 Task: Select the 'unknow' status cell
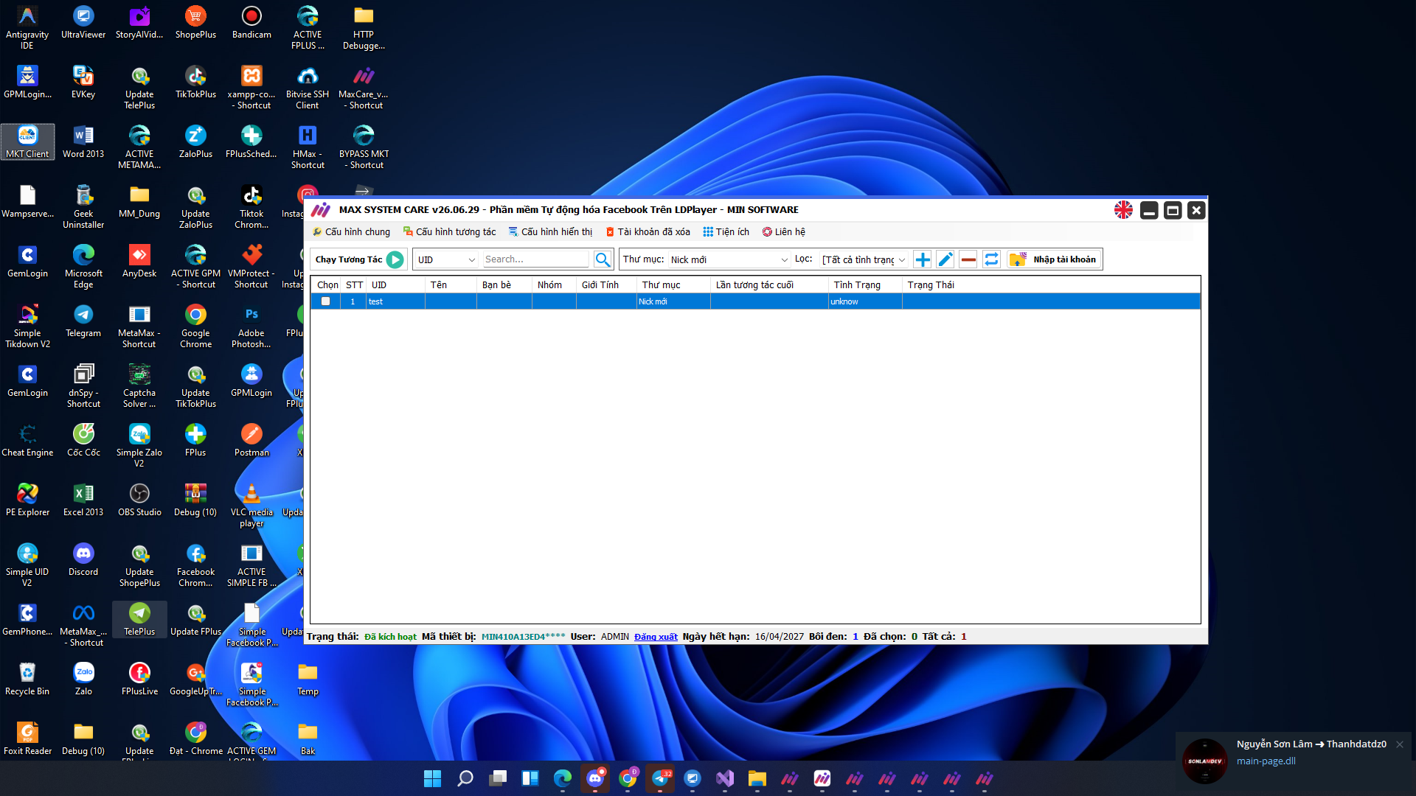coord(865,301)
